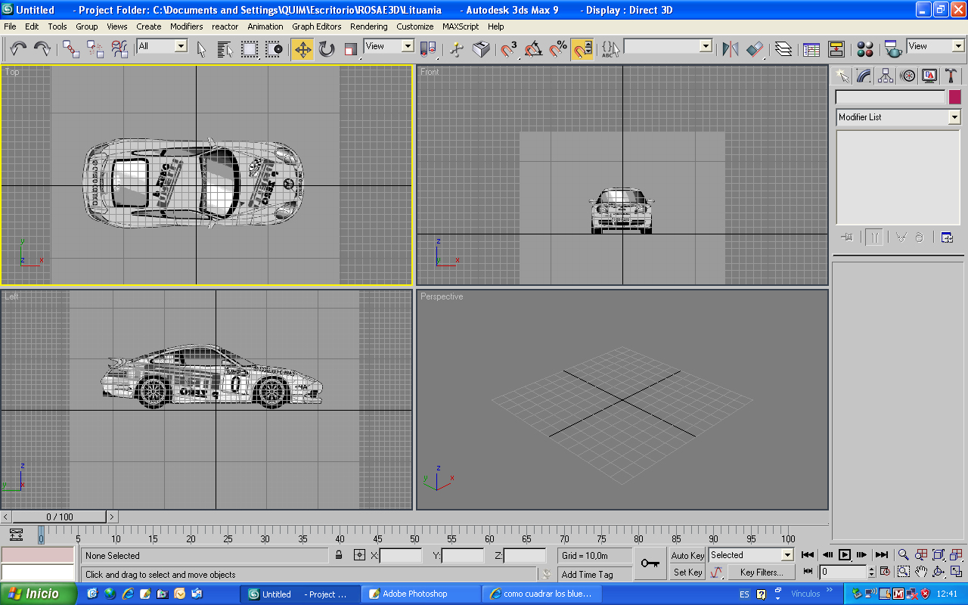This screenshot has height=605, width=968.
Task: Activate the Select and Manipulate tool
Action: coord(457,49)
